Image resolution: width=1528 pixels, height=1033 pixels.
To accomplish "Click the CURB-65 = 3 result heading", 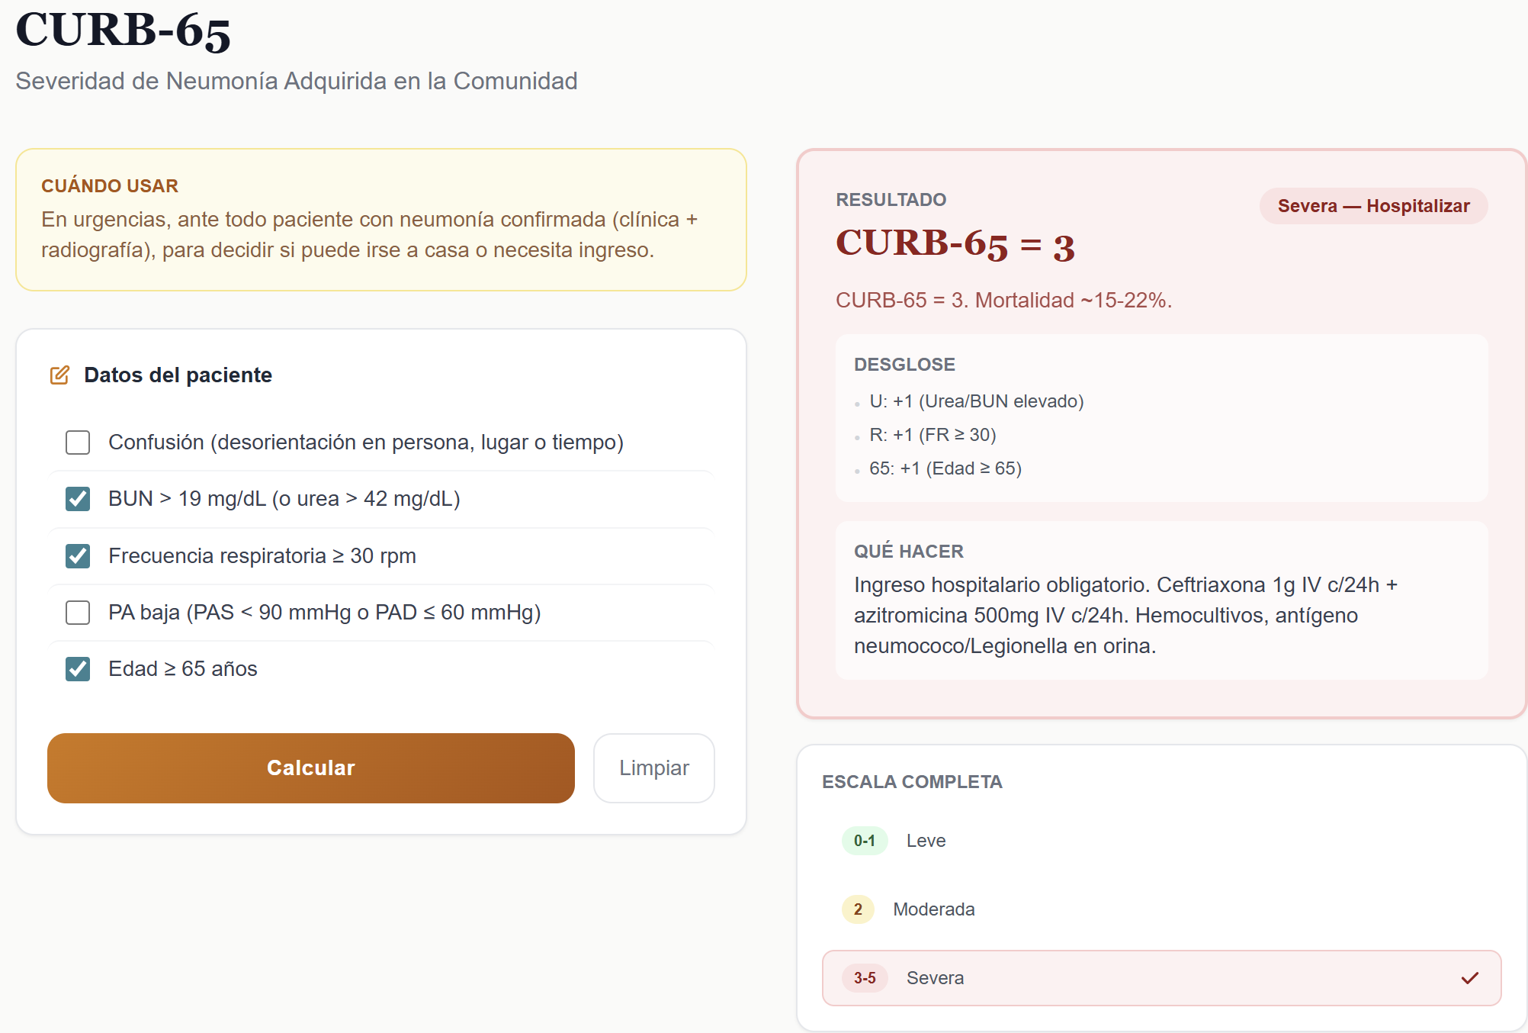I will [955, 245].
